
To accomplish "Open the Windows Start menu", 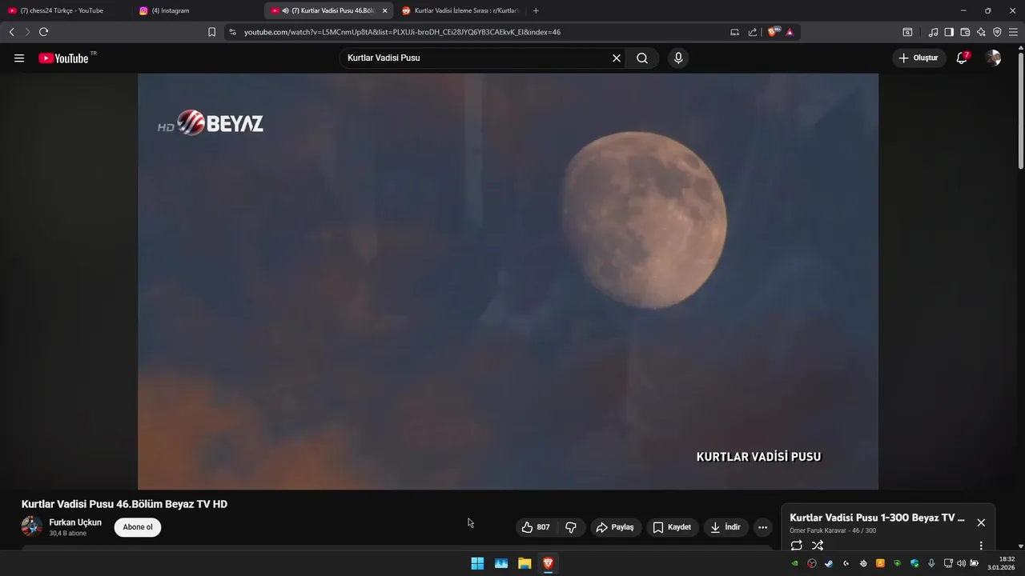I will pos(477,563).
